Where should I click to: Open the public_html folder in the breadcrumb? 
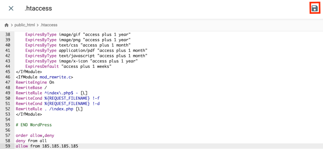click(x=24, y=25)
